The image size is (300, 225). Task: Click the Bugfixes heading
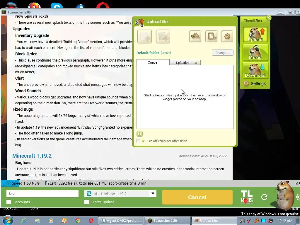23,163
